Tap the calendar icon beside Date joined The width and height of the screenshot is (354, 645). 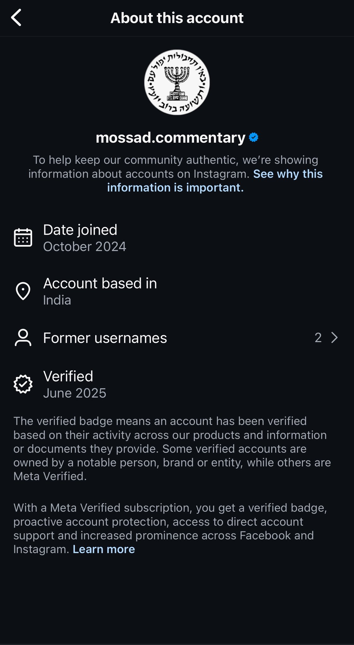tap(23, 237)
